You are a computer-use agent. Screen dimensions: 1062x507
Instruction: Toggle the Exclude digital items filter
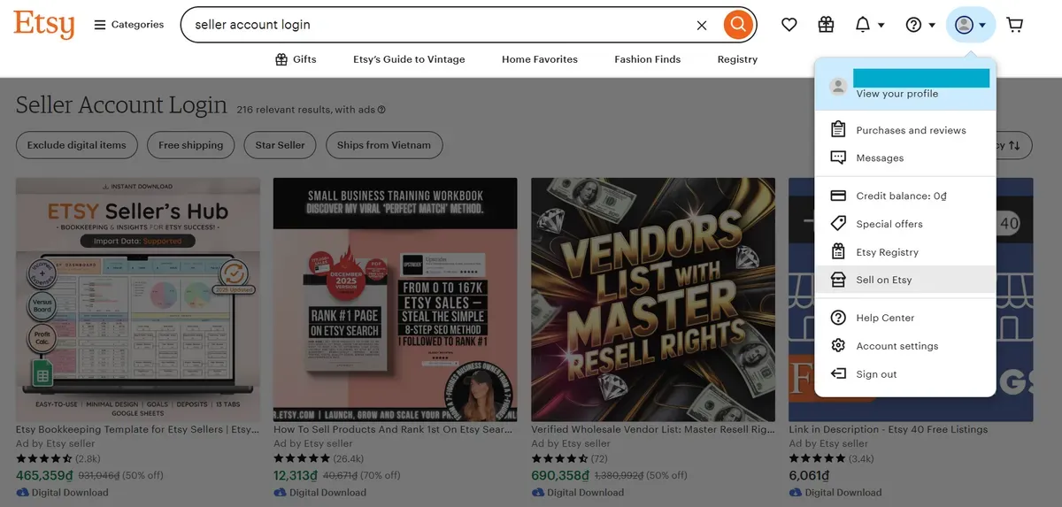[77, 145]
